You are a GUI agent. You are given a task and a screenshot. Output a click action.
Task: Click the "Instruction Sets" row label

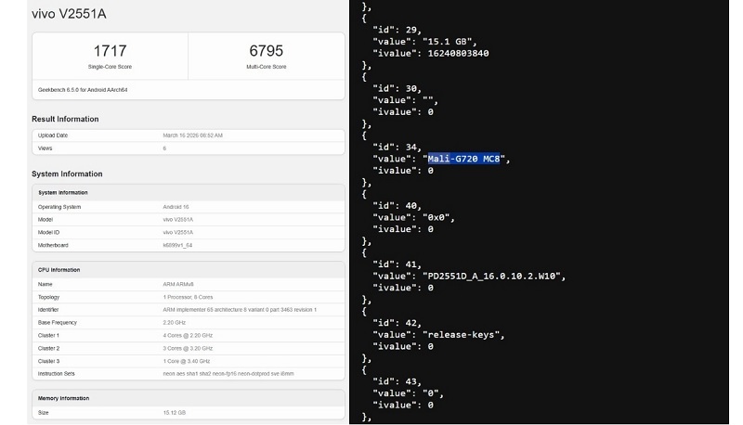(57, 374)
